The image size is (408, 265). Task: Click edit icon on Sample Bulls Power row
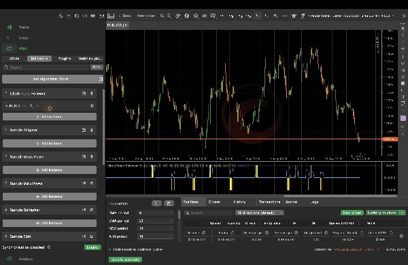click(x=84, y=183)
